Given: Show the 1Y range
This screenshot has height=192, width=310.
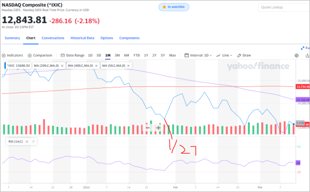Looking at the screenshot, I should coord(146,55).
